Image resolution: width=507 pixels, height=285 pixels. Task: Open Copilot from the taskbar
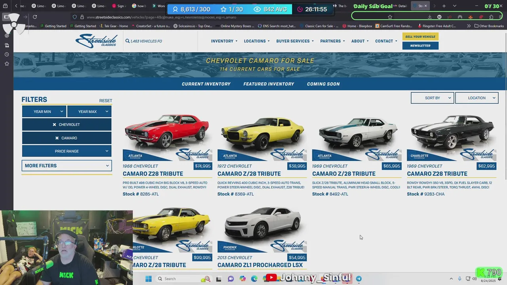pyautogui.click(x=242, y=279)
